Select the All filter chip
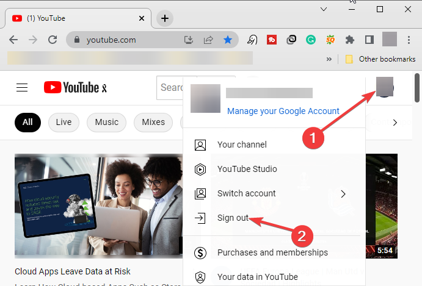Viewport: 422px width, 286px height. point(27,123)
